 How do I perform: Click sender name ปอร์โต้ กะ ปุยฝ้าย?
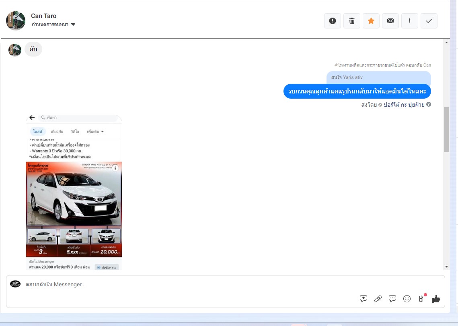pos(404,105)
